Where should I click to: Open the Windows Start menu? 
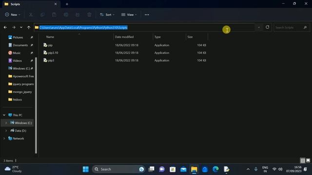86,169
